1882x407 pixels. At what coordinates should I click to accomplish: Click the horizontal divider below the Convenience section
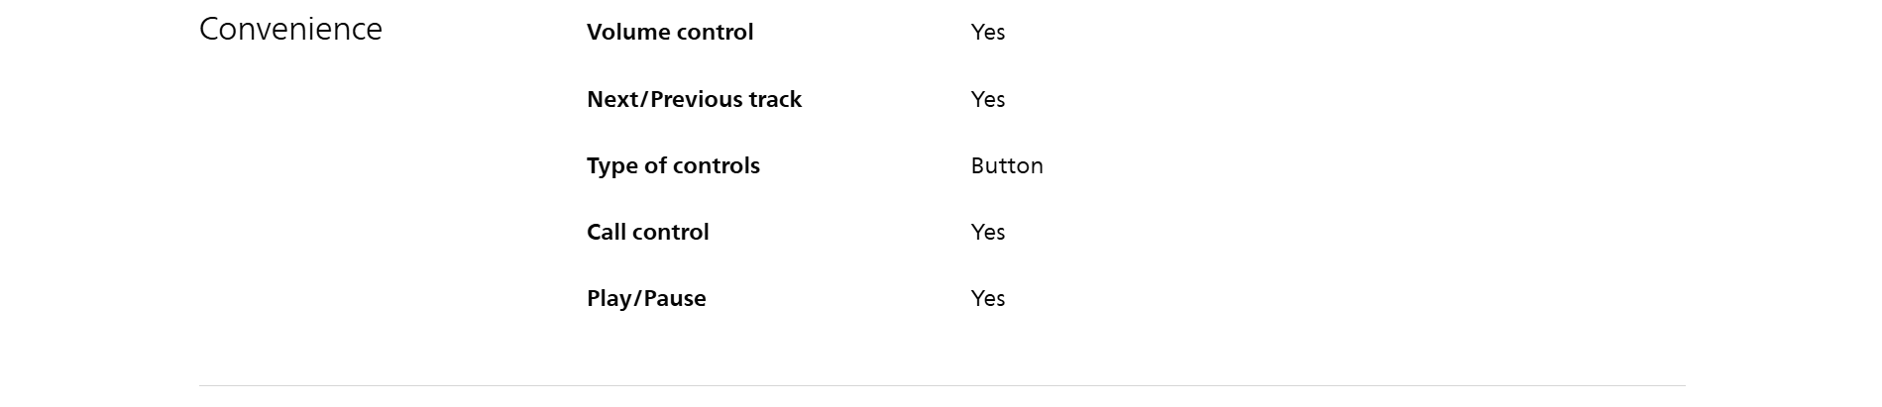(941, 385)
